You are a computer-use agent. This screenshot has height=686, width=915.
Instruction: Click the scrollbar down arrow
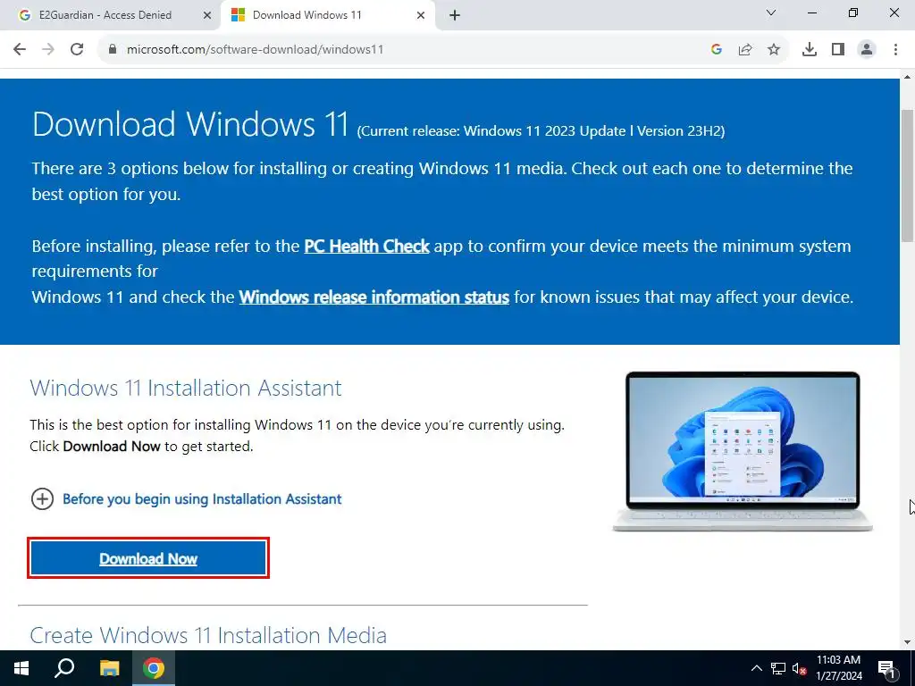click(908, 642)
